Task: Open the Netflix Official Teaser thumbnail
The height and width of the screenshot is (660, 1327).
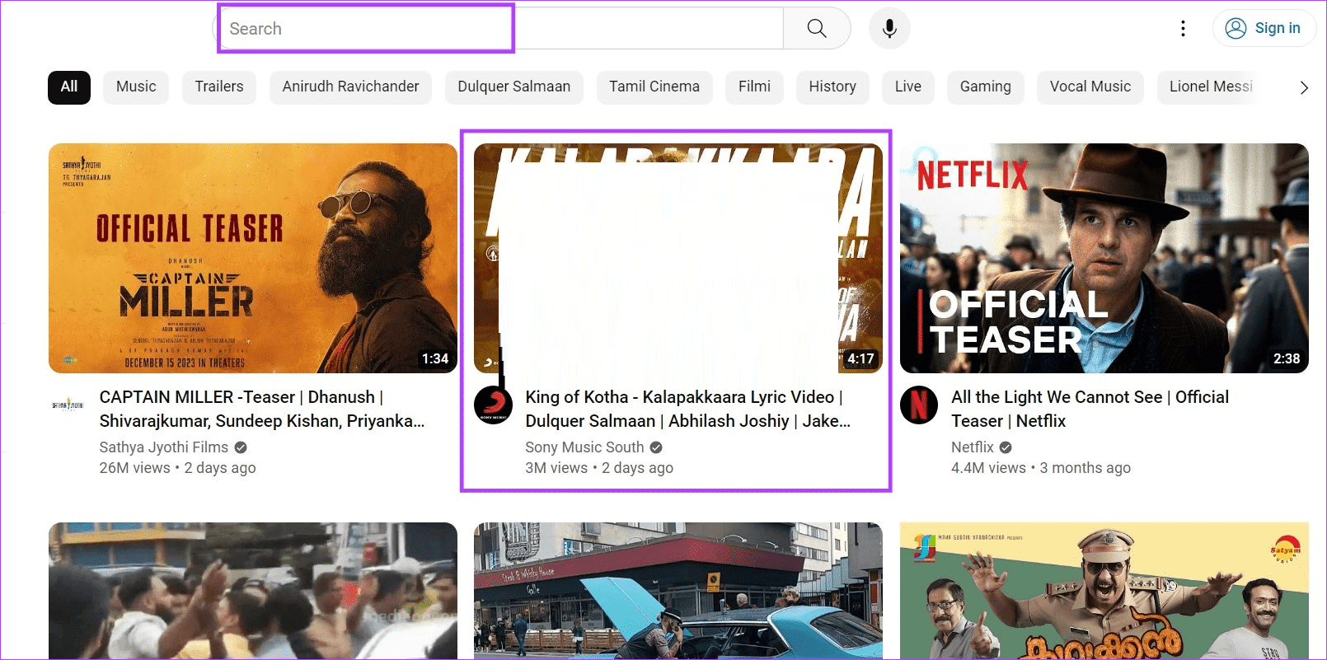Action: 1104,259
